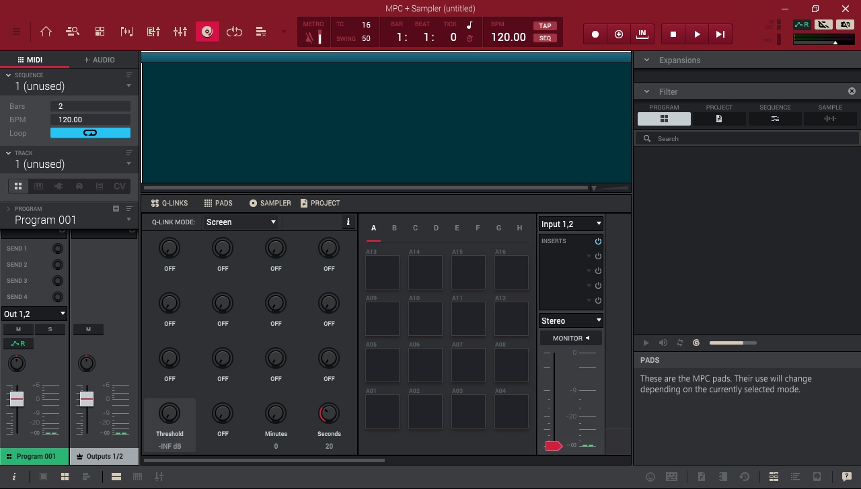Toggle the SEQ tempo button
This screenshot has width=861, height=489.
545,38
